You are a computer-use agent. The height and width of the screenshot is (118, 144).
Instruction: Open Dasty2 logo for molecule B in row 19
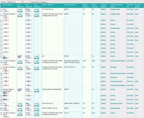[37, 91]
